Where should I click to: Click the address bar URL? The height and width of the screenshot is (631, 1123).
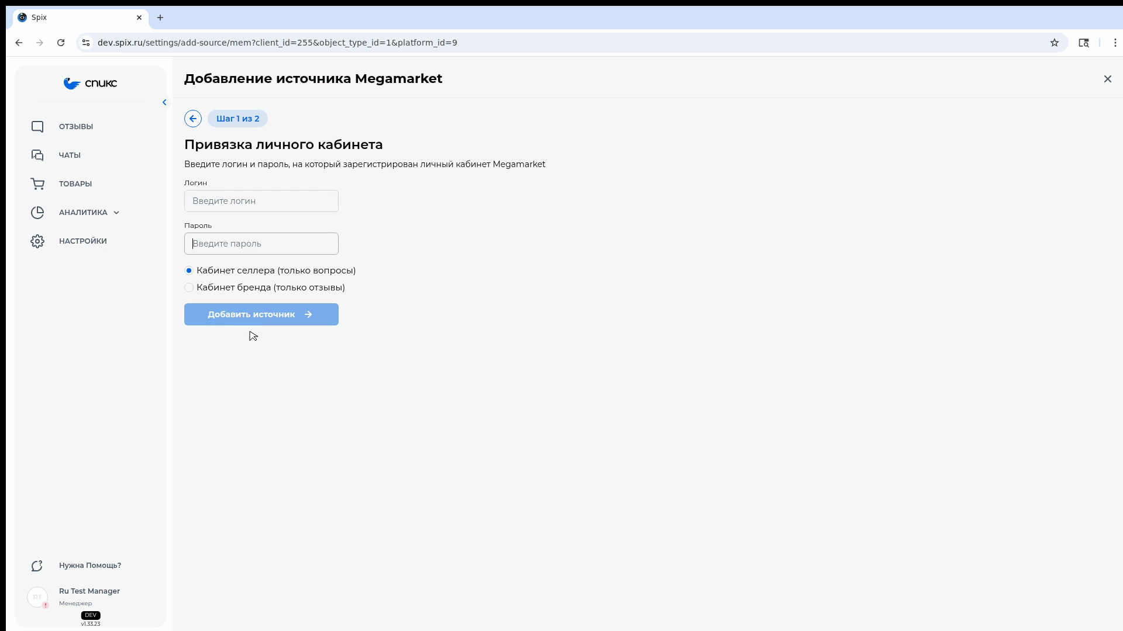pos(277,43)
